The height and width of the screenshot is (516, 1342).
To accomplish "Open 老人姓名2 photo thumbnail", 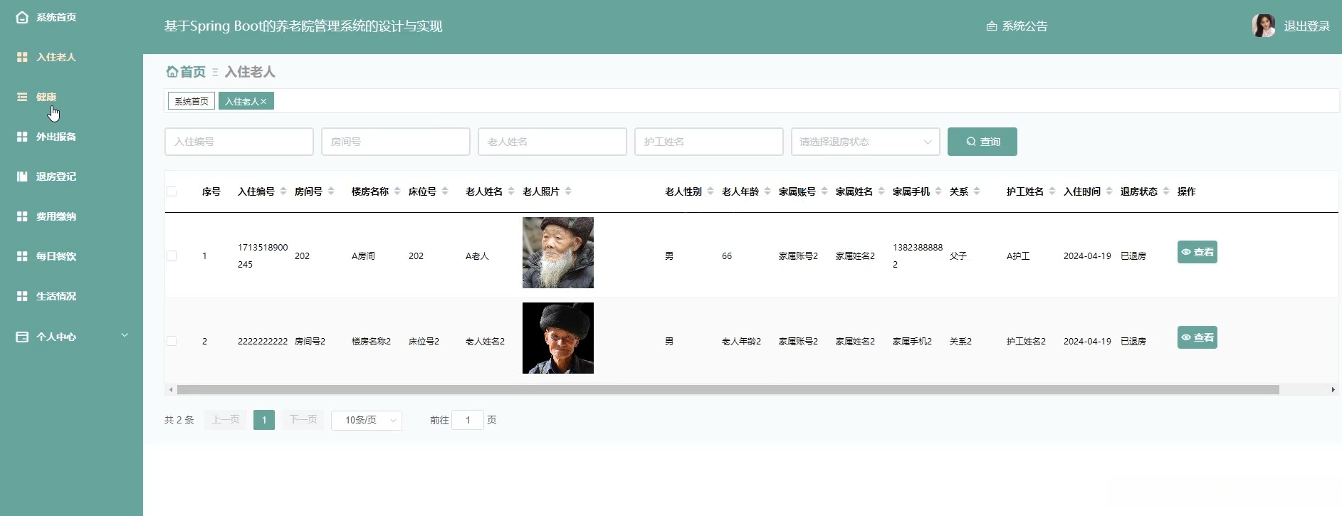I will (x=558, y=338).
